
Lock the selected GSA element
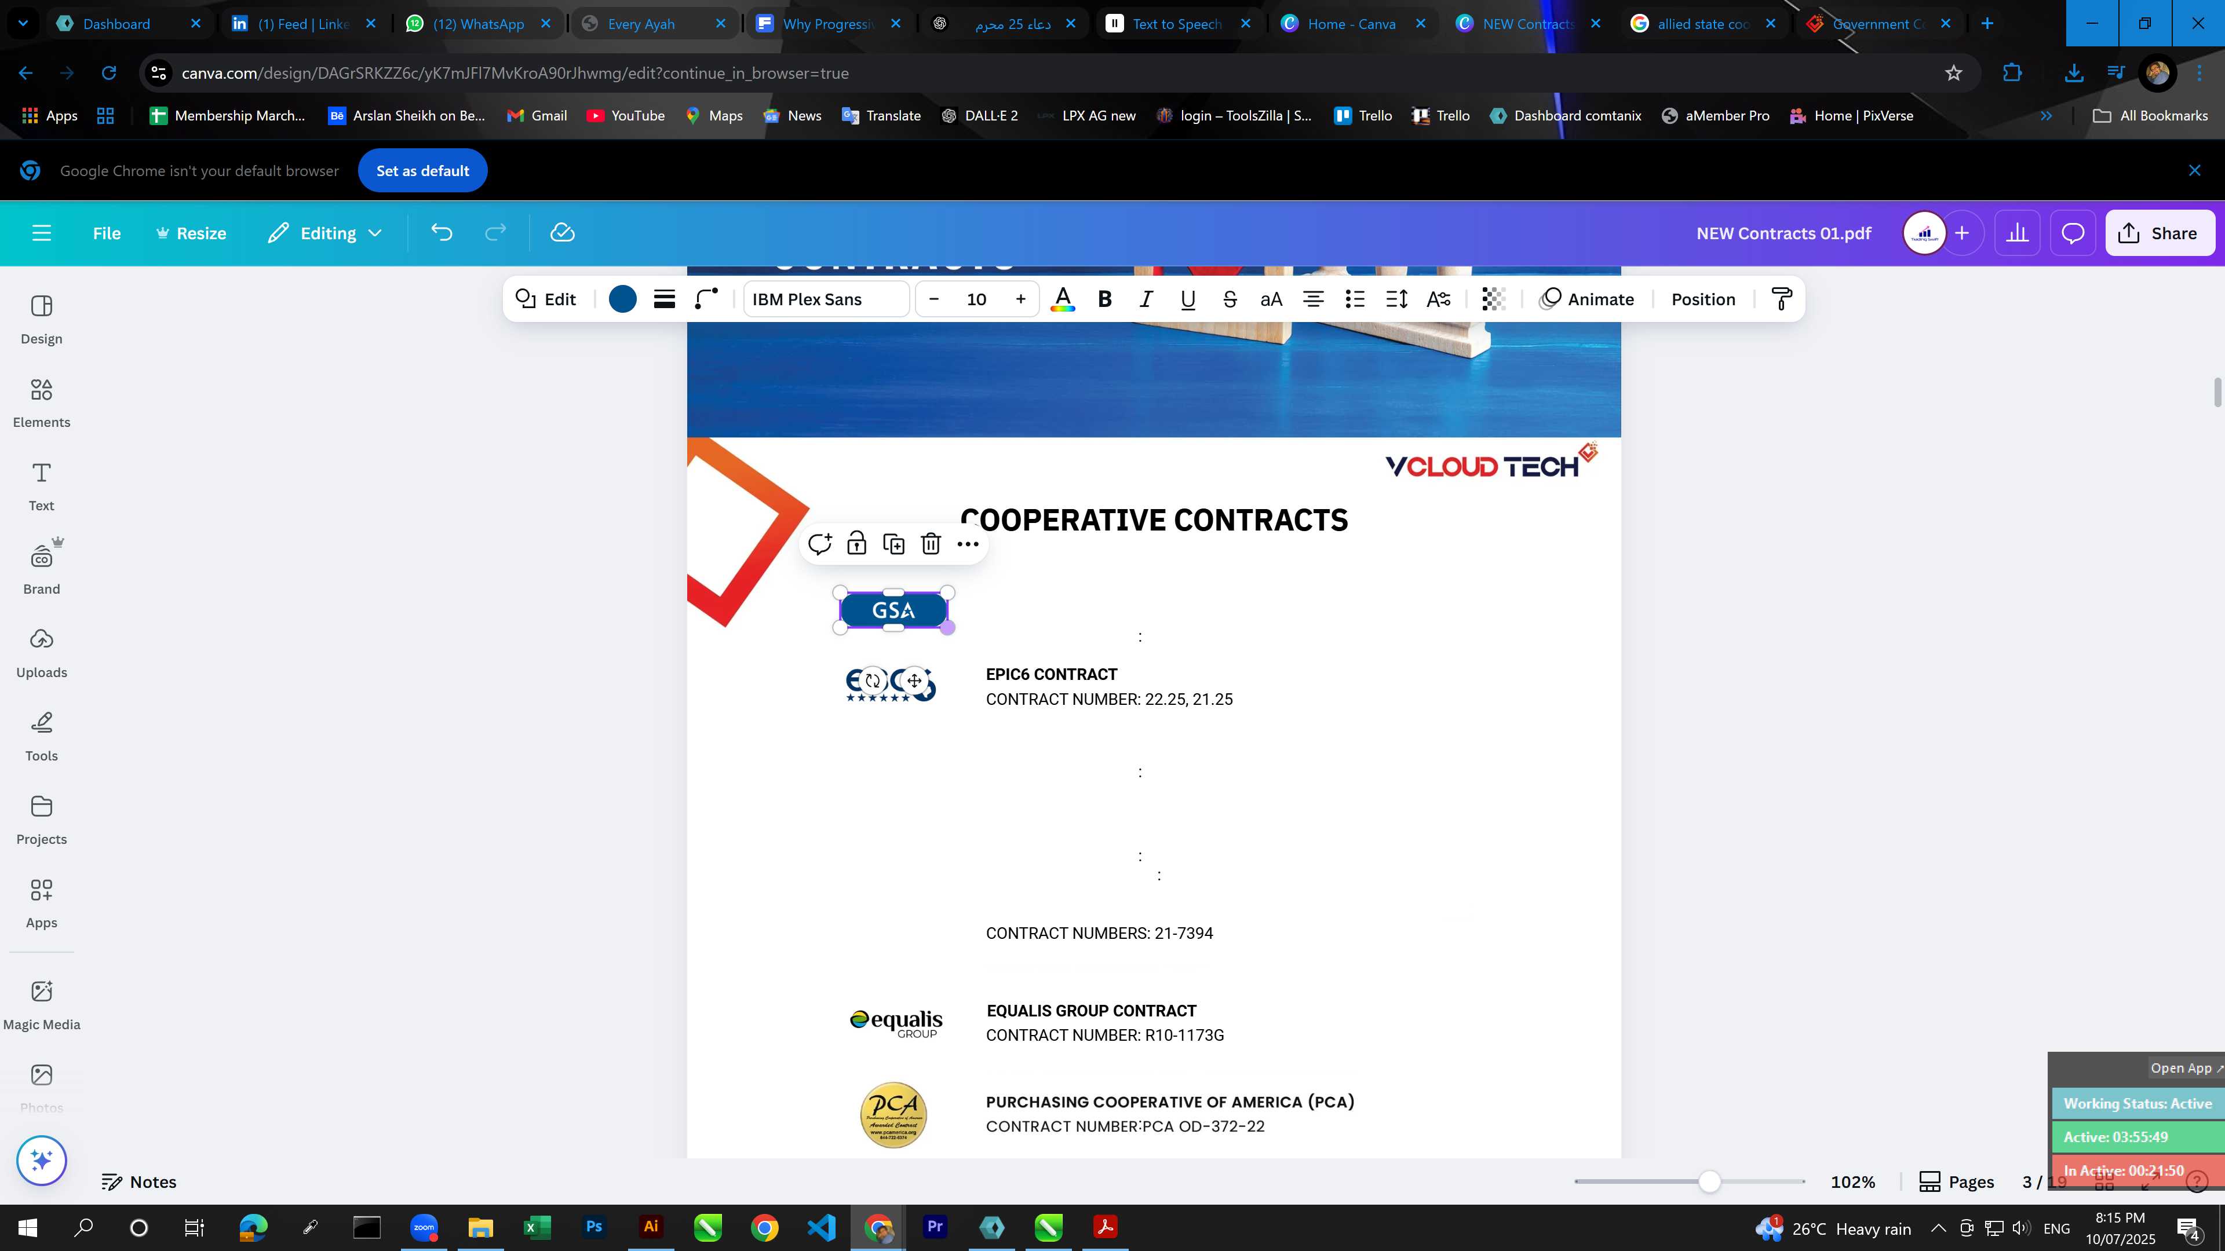click(x=857, y=544)
